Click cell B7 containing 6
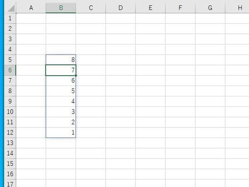Image resolution: width=249 pixels, height=187 pixels. [x=61, y=81]
